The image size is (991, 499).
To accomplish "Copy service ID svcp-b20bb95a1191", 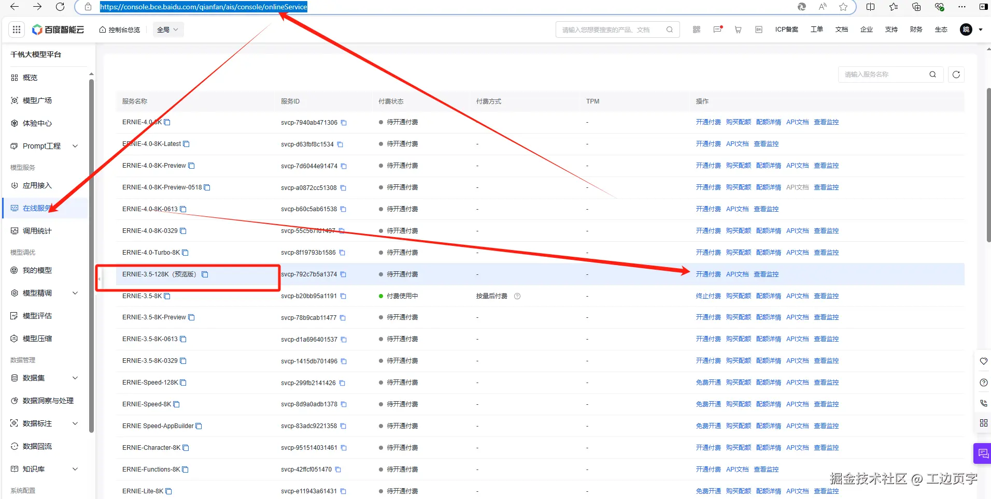I will tap(343, 296).
